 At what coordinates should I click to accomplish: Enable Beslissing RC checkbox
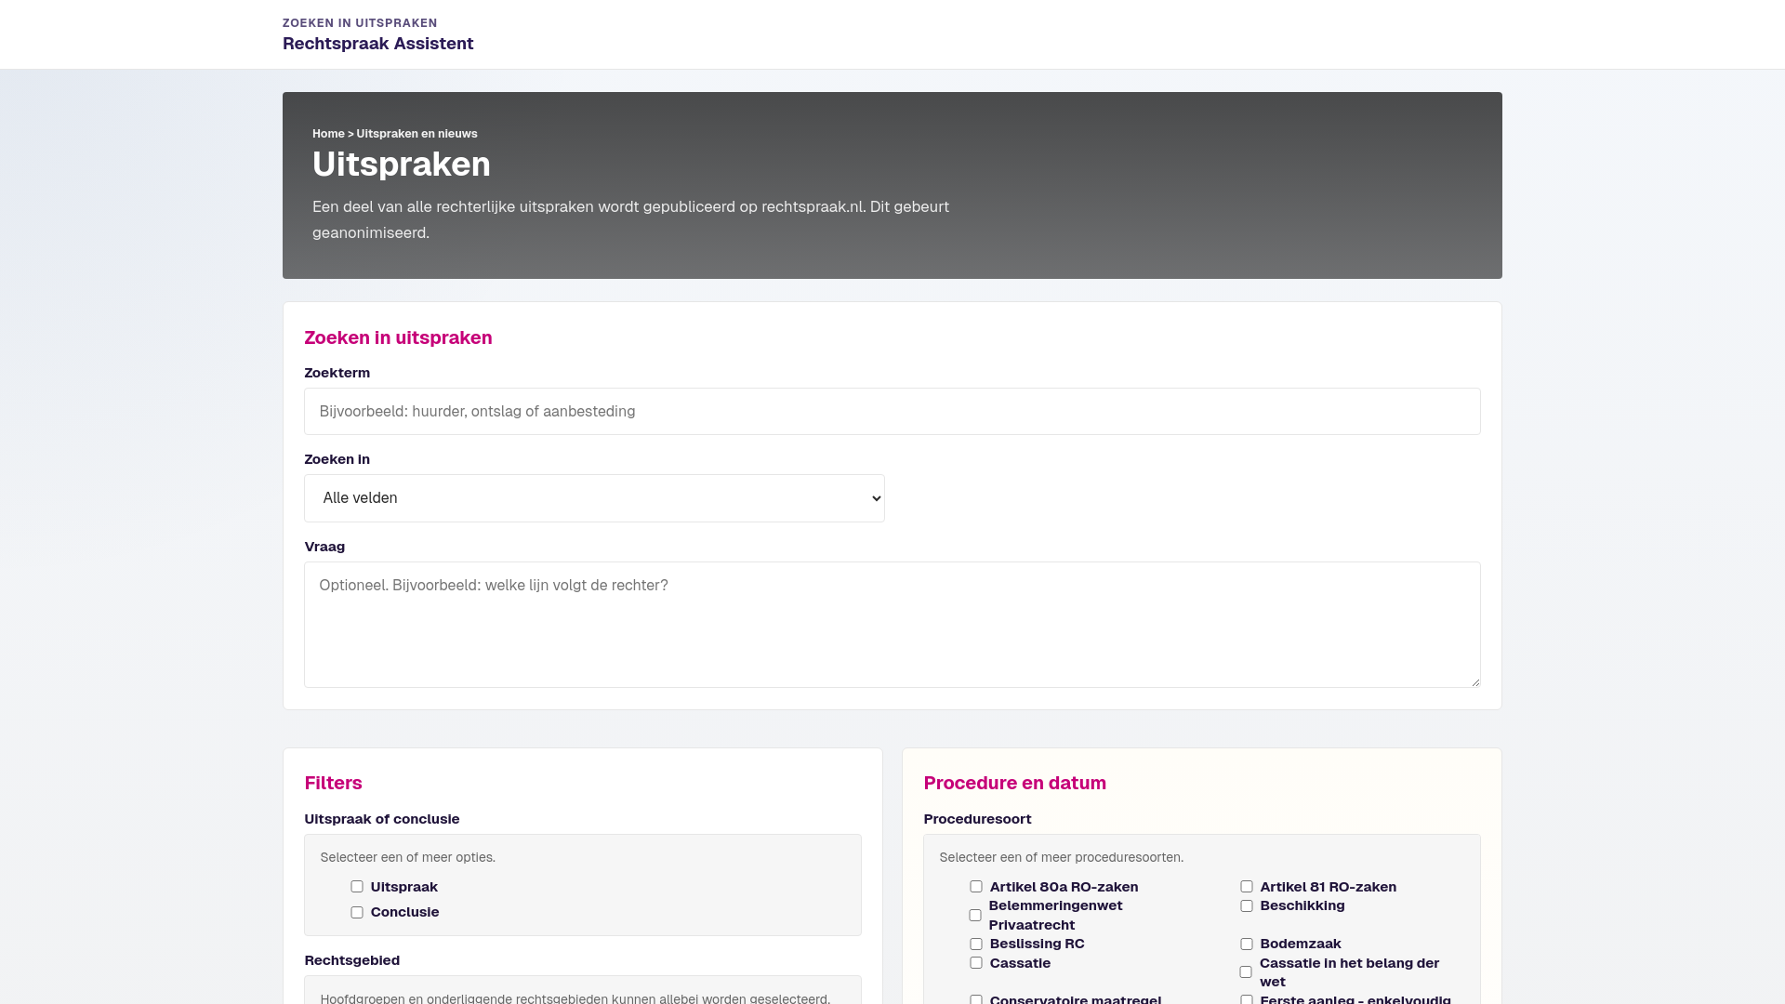pos(976,945)
